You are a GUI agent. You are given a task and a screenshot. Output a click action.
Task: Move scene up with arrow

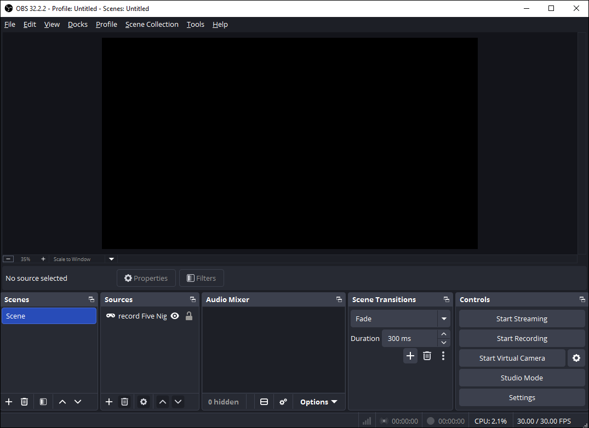click(x=62, y=402)
